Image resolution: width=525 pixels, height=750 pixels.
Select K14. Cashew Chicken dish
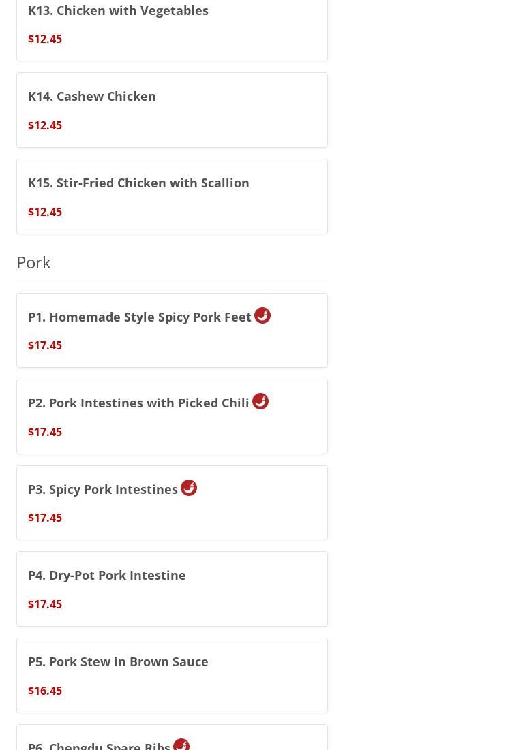pos(92,96)
